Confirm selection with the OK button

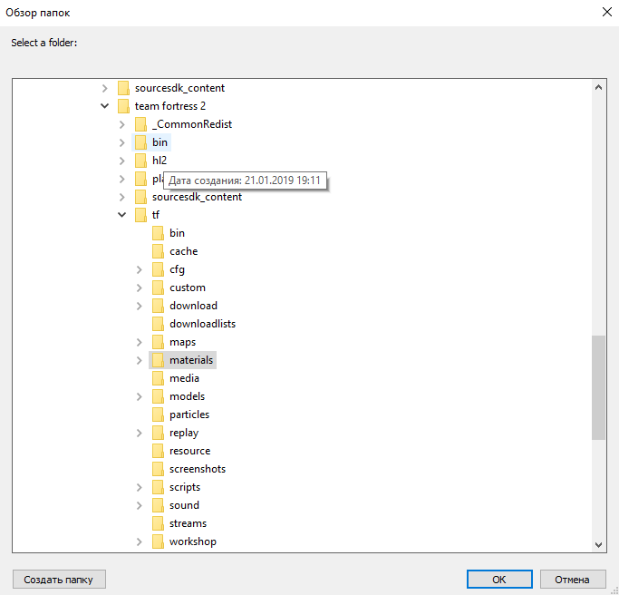(x=499, y=580)
